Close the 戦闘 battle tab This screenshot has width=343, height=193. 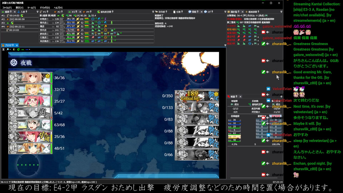pyautogui.click(x=240, y=96)
